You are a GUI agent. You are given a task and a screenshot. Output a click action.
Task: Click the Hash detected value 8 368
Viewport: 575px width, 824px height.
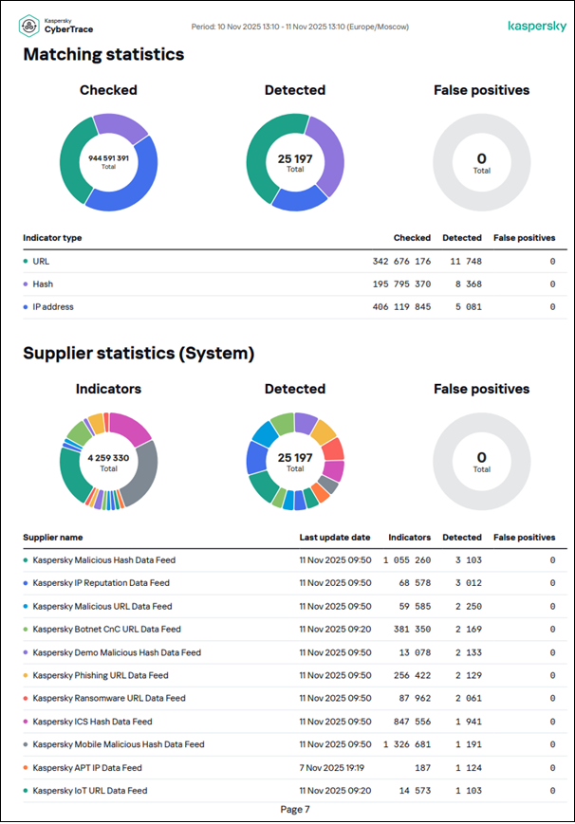coord(468,284)
